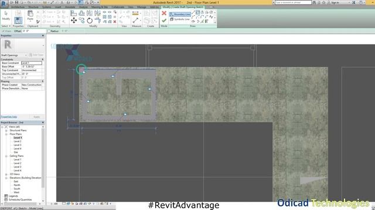This screenshot has width=375, height=210.
Task: Open the Collaborate ribbon tab
Action: click(118, 7)
